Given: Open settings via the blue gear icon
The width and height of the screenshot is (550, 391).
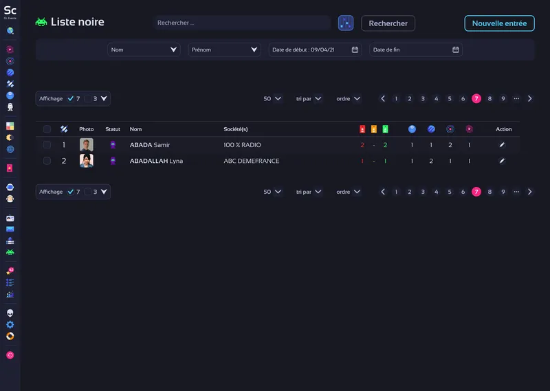Looking at the screenshot, I should tap(10, 324).
